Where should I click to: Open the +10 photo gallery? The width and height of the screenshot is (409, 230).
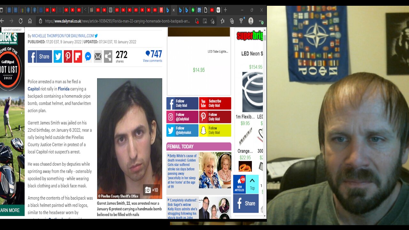pos(151,190)
